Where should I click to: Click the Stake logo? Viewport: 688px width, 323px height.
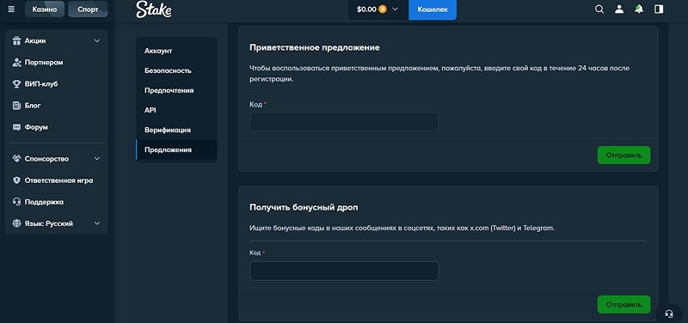tap(154, 9)
